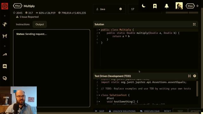Click the 'public class Multiply' code line
The width and height of the screenshot is (203, 114).
pos(117,30)
